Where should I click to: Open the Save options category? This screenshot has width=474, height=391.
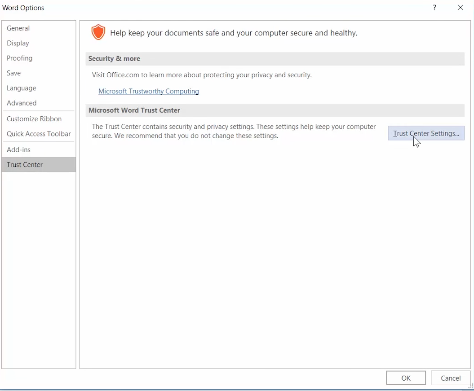pyautogui.click(x=38, y=73)
